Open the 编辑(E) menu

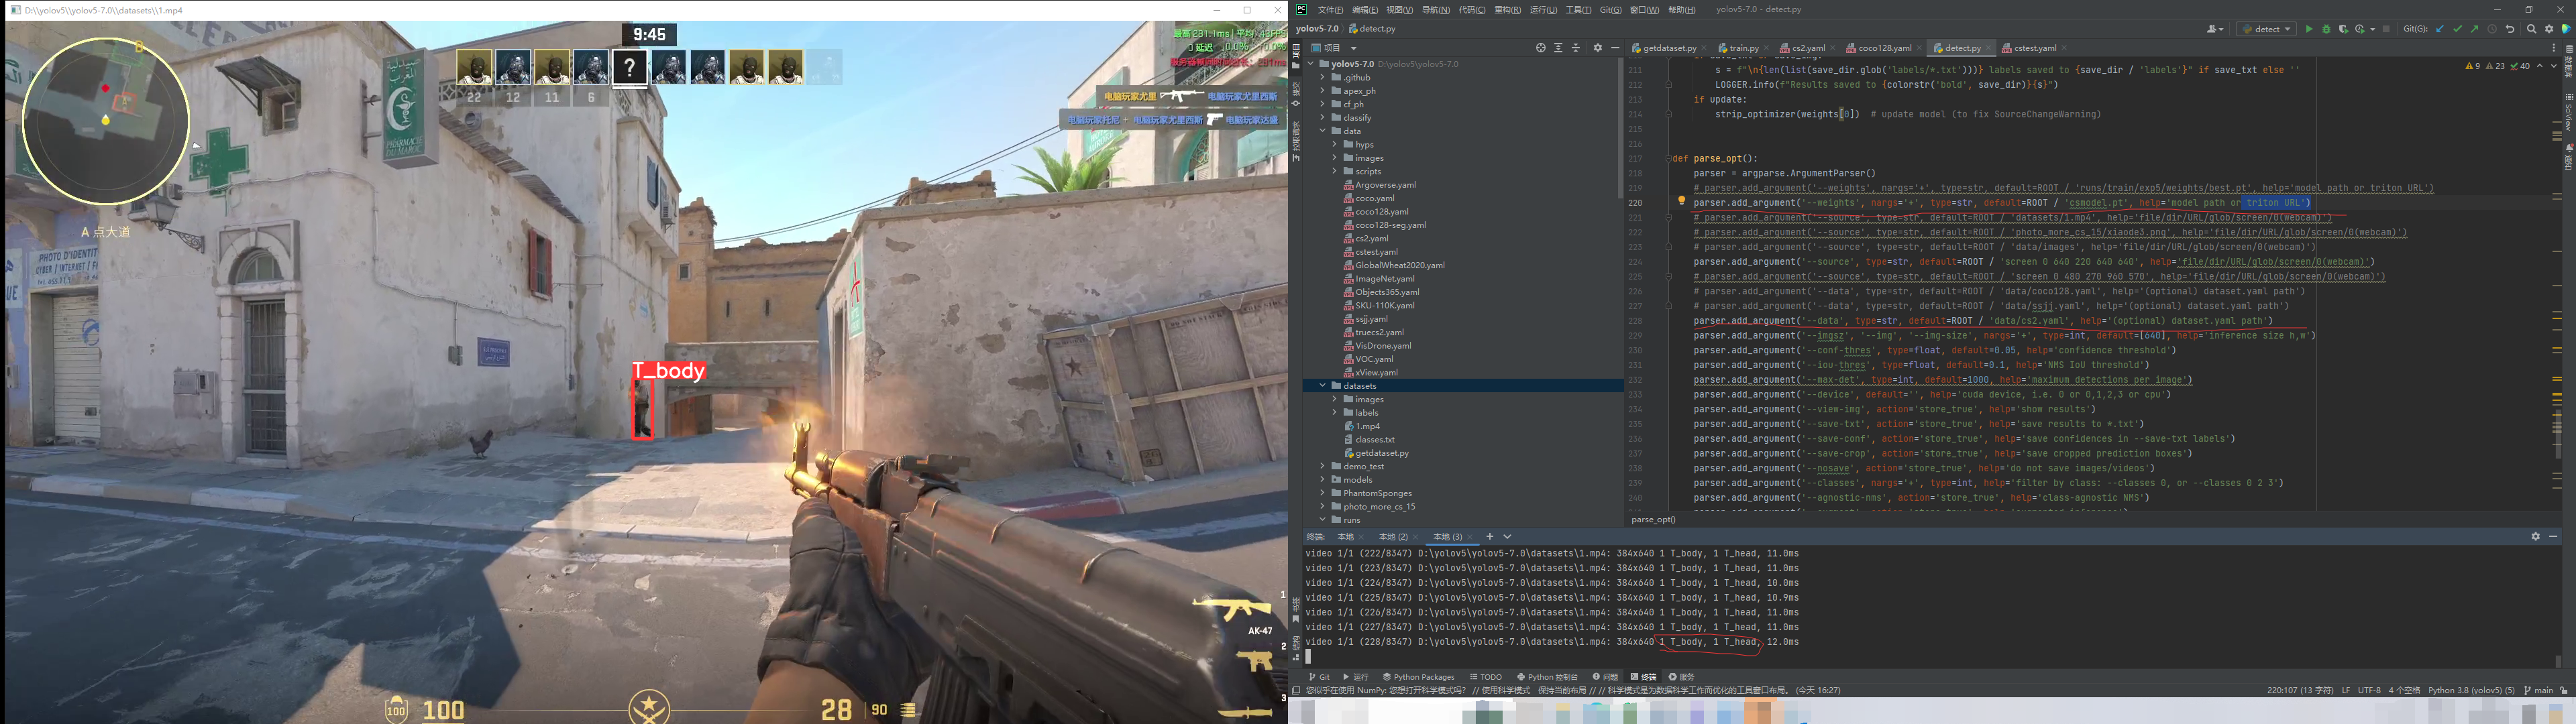pos(1365,10)
